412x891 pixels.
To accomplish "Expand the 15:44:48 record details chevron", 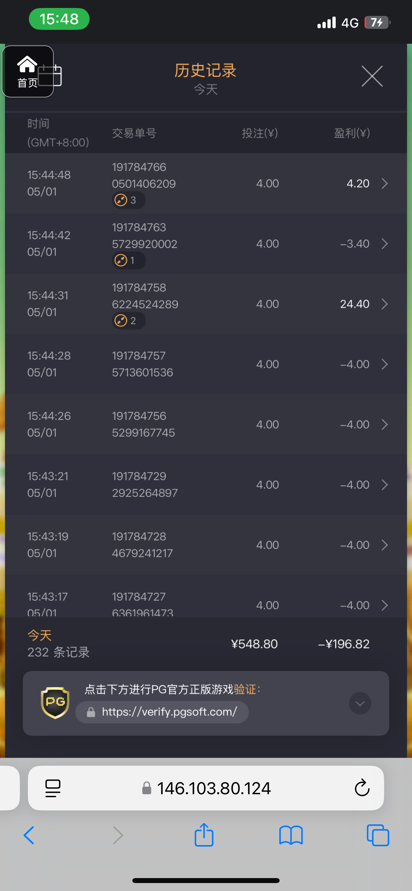I will click(x=384, y=183).
